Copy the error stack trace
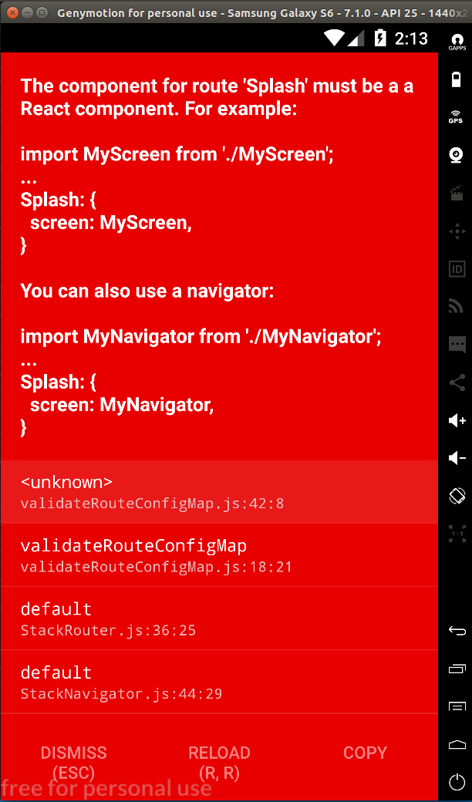Image resolution: width=472 pixels, height=802 pixels. (x=365, y=753)
